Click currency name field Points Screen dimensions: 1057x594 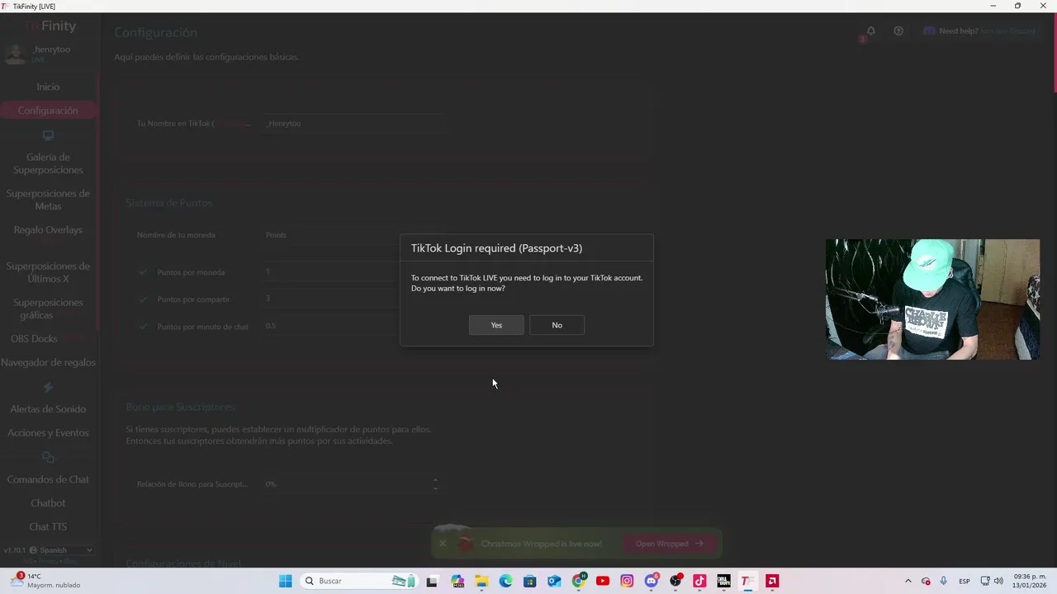coord(353,235)
